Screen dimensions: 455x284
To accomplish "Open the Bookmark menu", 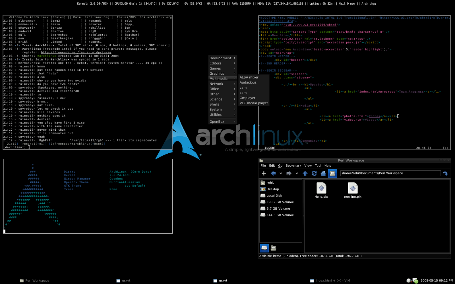I will pyautogui.click(x=293, y=166).
